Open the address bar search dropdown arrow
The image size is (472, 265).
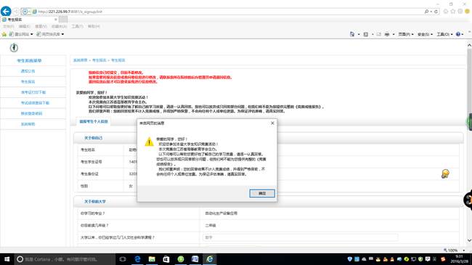[431, 12]
